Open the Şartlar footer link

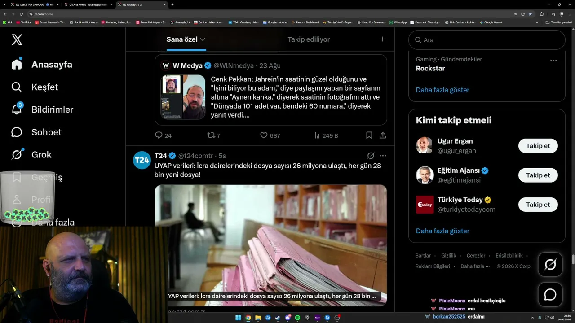coord(423,255)
